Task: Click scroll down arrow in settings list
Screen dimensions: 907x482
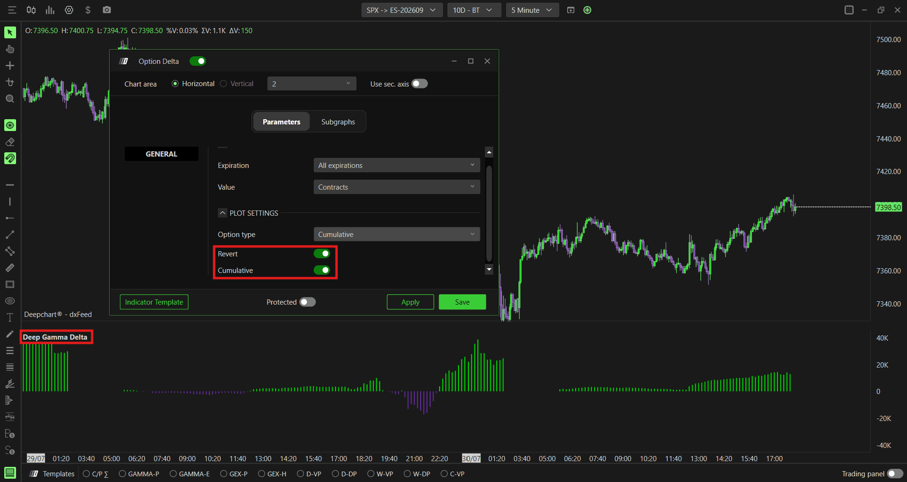Action: (x=489, y=270)
